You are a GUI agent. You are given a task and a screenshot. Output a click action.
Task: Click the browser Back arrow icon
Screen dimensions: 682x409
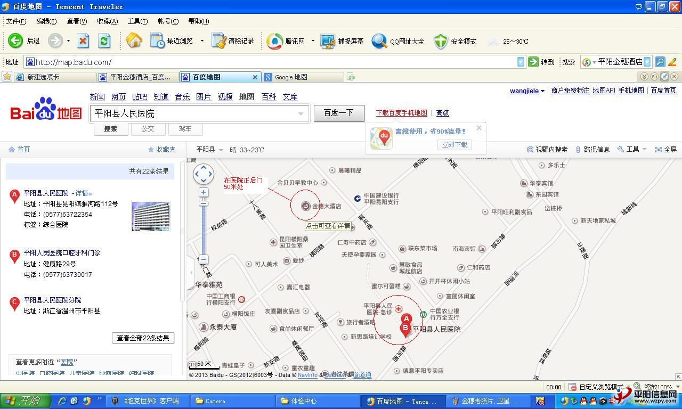(15, 40)
